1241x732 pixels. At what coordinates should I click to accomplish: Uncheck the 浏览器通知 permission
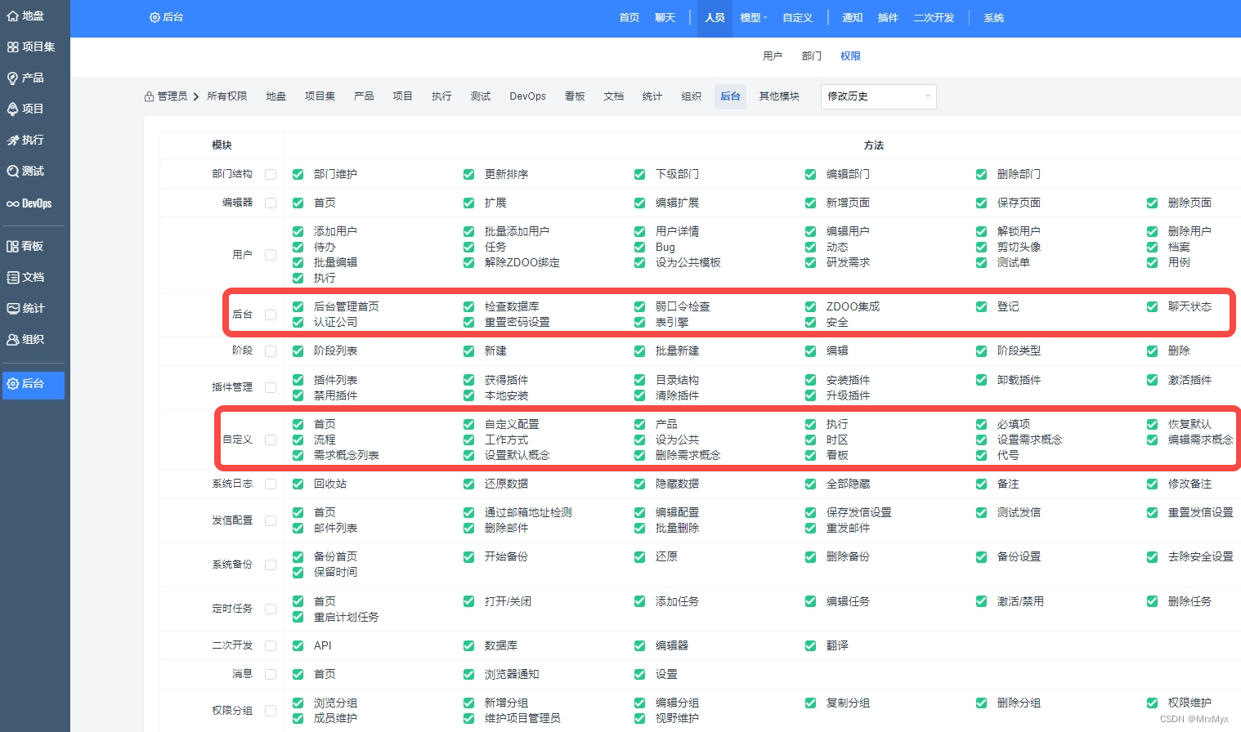[x=469, y=674]
